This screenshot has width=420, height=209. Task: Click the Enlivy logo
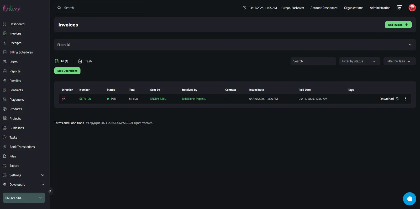click(12, 8)
